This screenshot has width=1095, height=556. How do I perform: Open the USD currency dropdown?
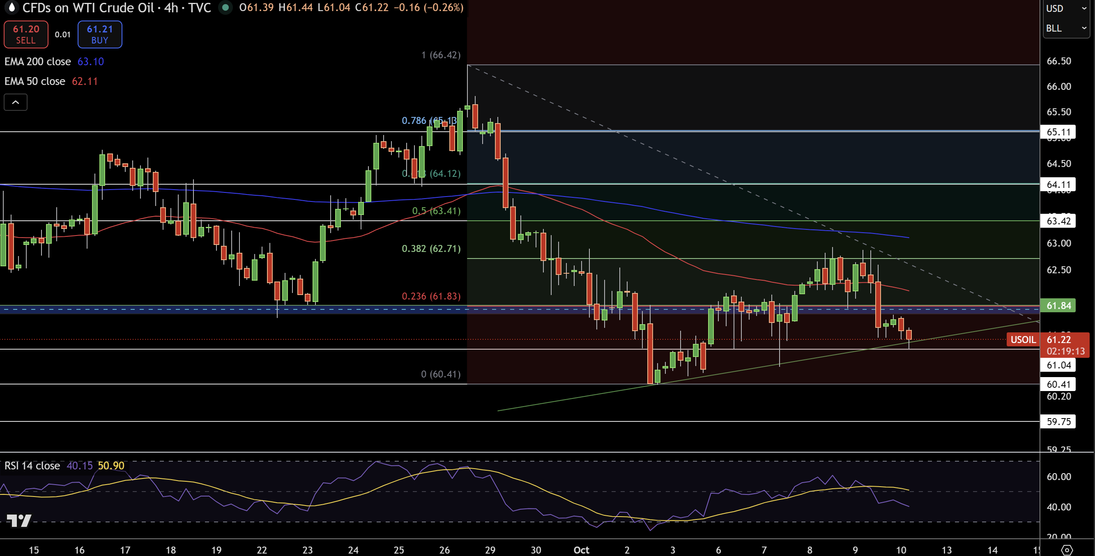coord(1066,9)
